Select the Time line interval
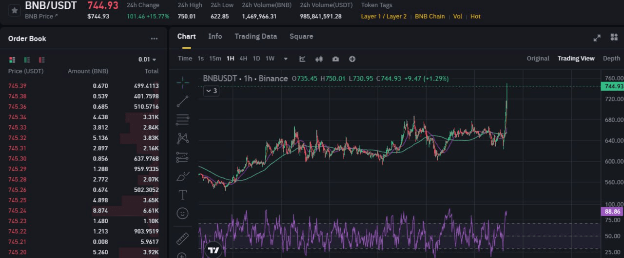This screenshot has height=258, width=624. (185, 59)
